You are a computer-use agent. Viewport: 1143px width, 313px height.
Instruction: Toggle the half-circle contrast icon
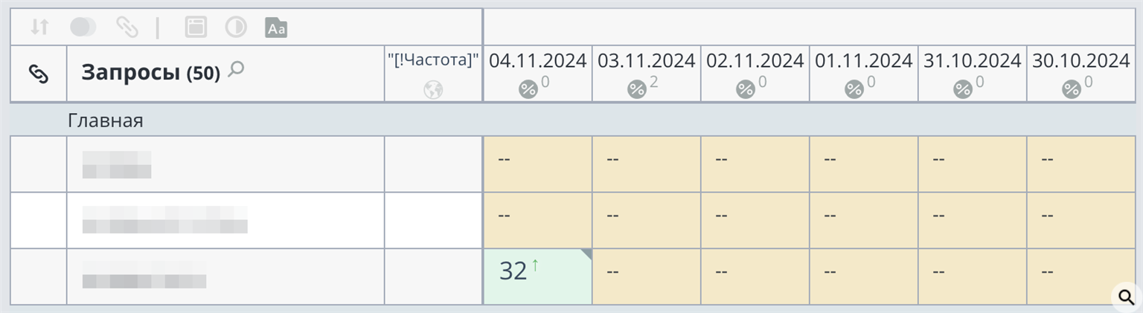(236, 28)
